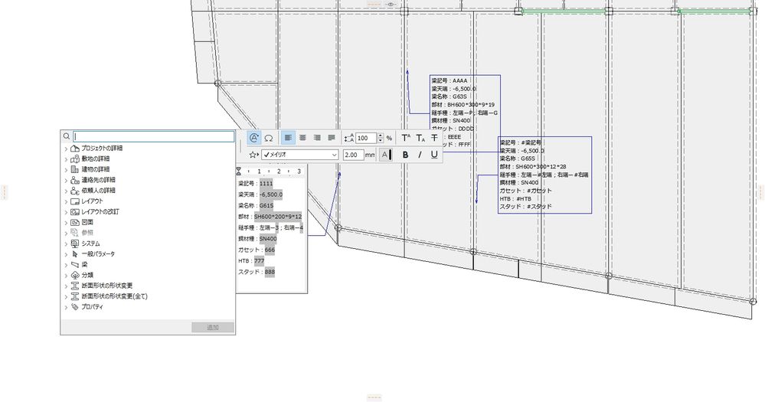Open the favorites star menu
Screen dimensions: 765x402
253,155
